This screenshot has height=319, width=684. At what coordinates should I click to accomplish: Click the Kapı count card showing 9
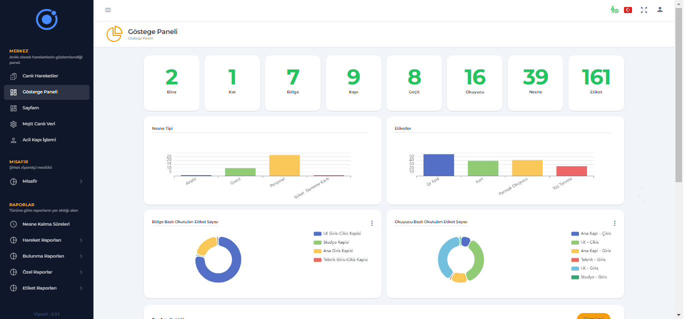(353, 83)
